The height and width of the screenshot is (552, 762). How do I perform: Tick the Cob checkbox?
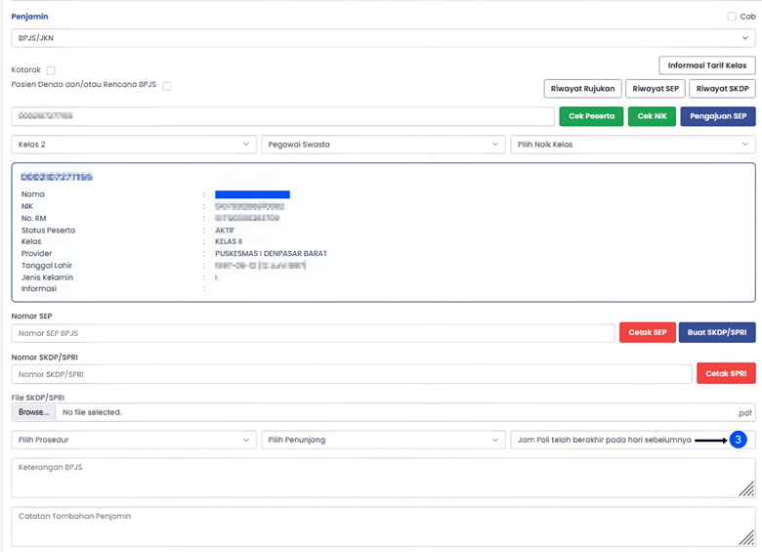[732, 17]
